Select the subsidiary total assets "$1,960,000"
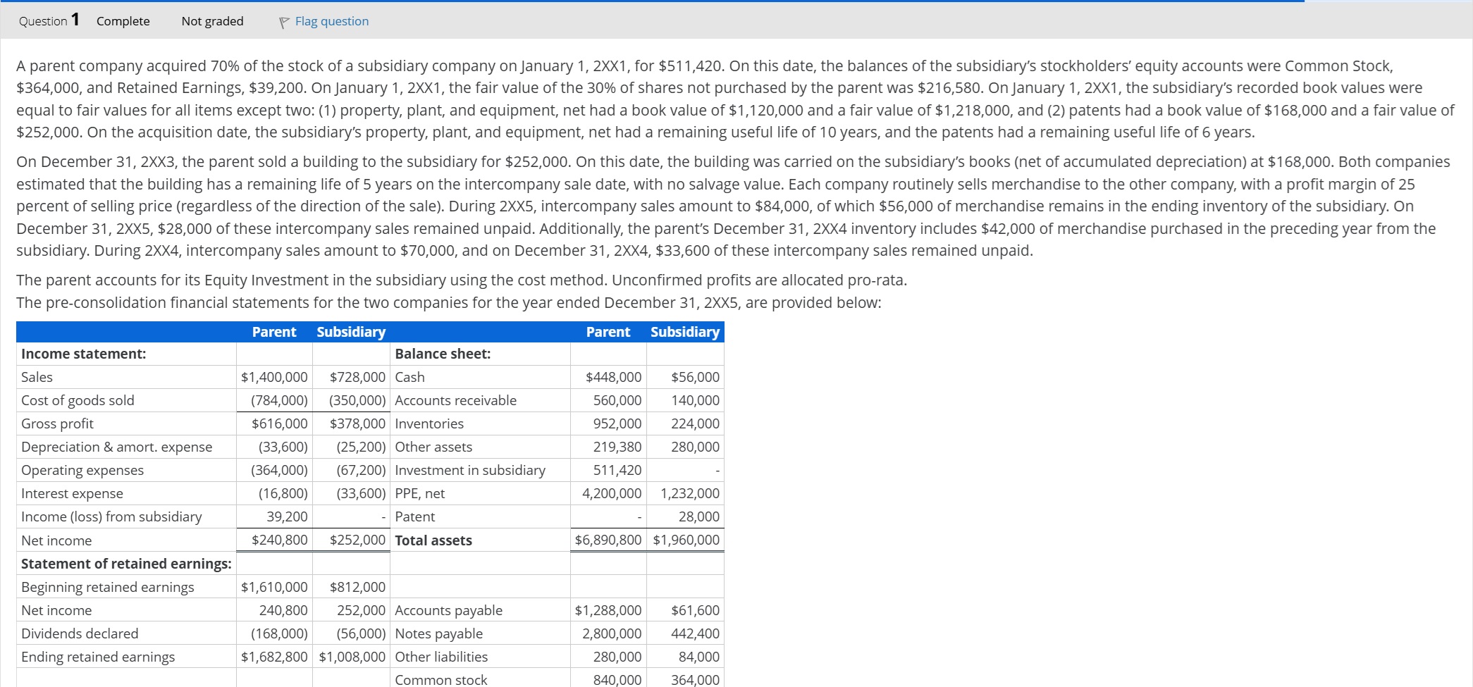This screenshot has height=687, width=1473. pos(686,540)
